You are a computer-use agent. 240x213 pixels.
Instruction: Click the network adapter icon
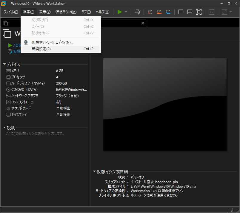pyautogui.click(x=8, y=96)
